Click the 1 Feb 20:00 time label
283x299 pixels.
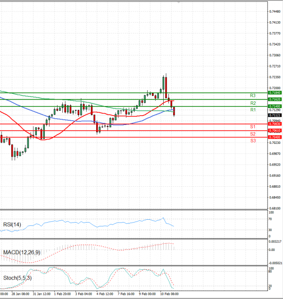coord(62,294)
